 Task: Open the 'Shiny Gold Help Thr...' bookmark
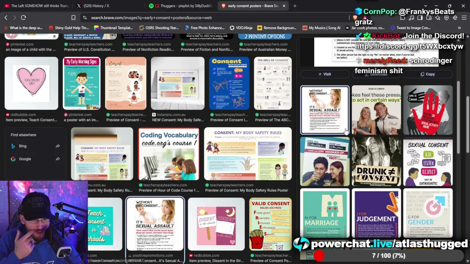(69, 28)
